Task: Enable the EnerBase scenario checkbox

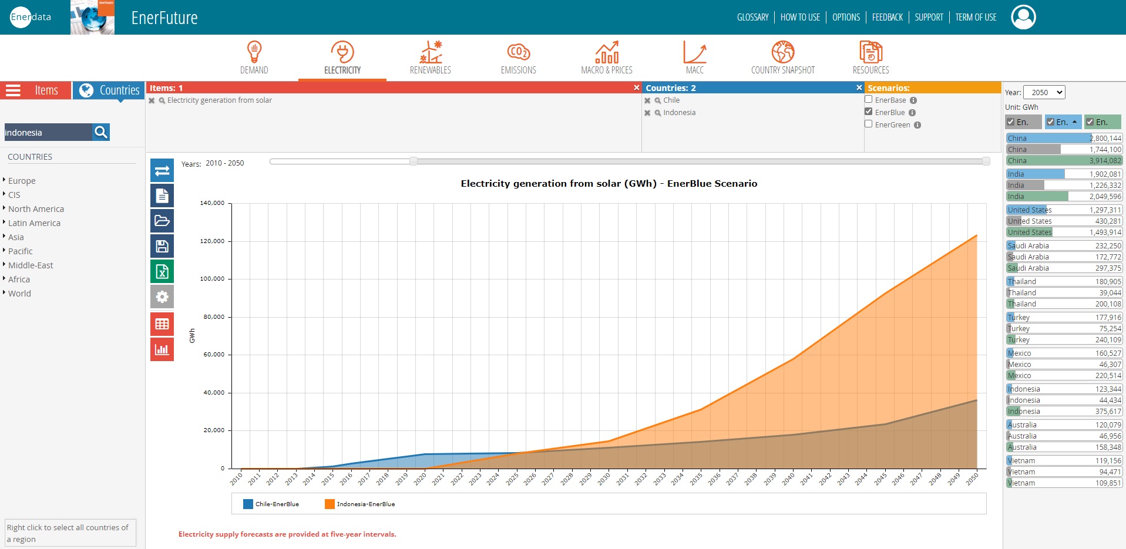Action: pyautogui.click(x=868, y=99)
